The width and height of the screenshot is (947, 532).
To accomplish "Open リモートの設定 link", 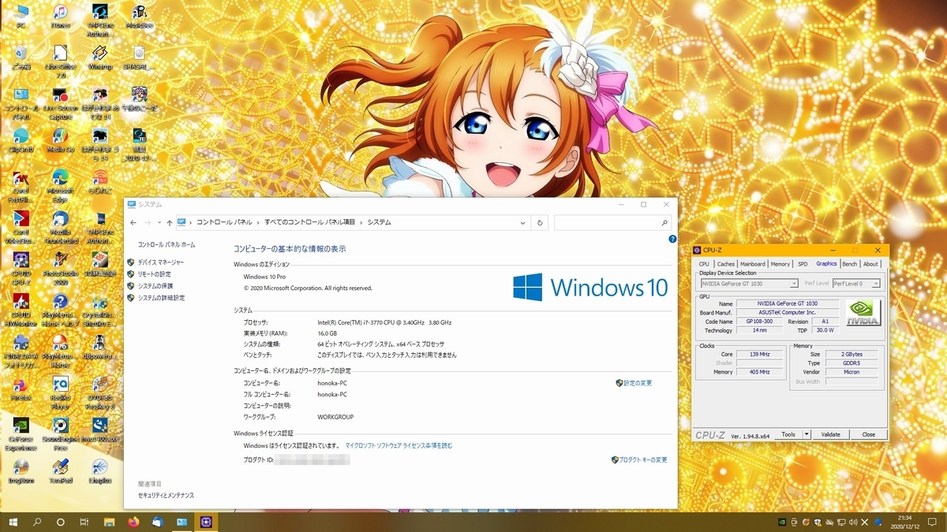I will click(154, 274).
